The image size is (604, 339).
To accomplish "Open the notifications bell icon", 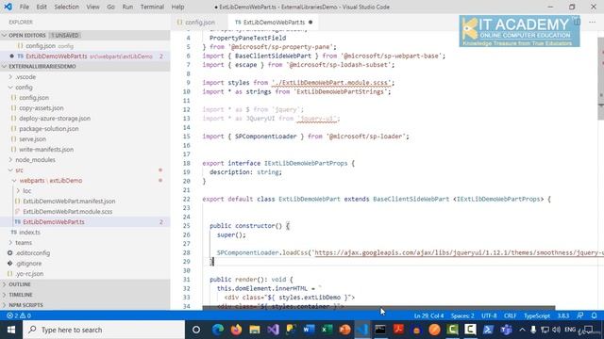I will [x=594, y=315].
